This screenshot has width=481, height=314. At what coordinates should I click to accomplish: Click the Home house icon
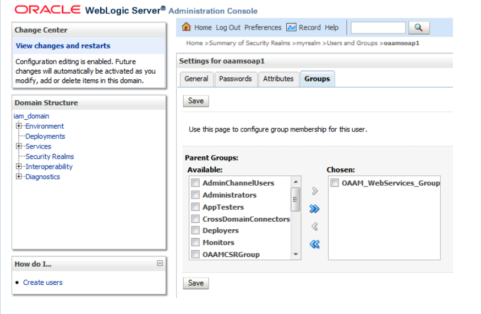pyautogui.click(x=186, y=27)
